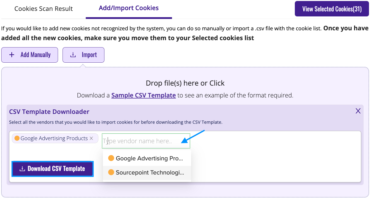Viewport: 371px width, 199px height.
Task: Focus the Type vendor name here field
Action: pos(146,141)
